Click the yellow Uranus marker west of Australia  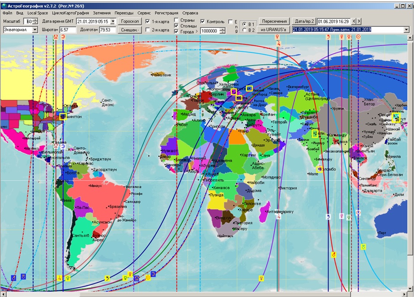tap(363, 246)
